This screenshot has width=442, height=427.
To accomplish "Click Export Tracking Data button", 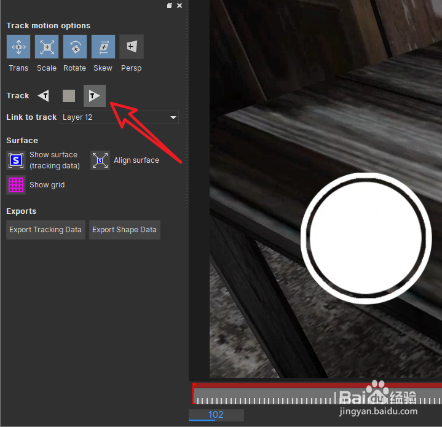I will [x=45, y=230].
